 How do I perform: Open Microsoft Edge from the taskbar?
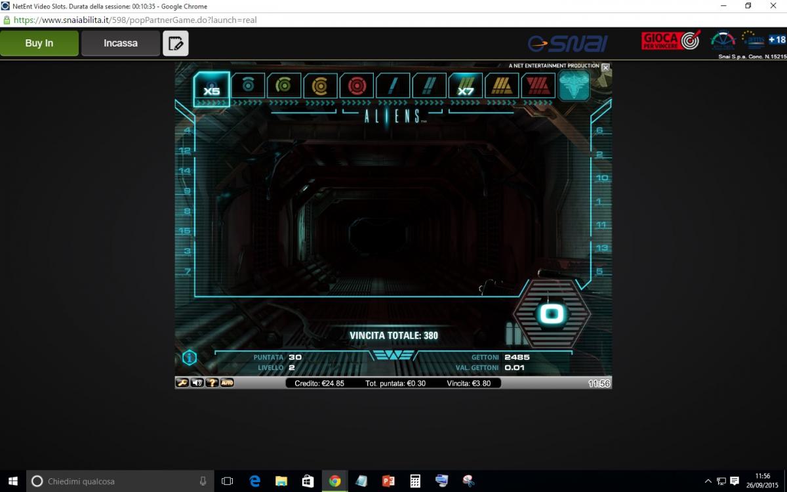click(254, 481)
